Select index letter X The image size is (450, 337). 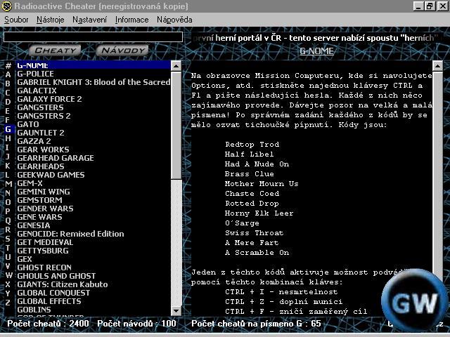tap(8, 284)
